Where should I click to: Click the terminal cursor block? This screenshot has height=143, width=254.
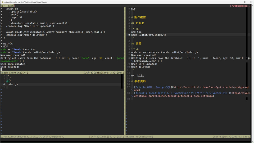1,70
